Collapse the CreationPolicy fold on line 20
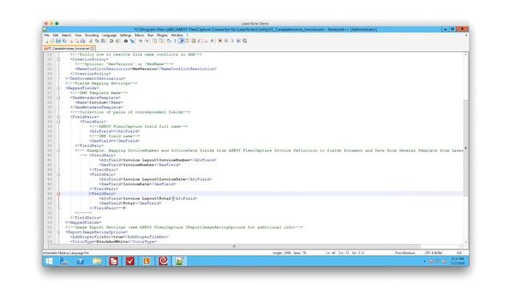 click(58, 59)
